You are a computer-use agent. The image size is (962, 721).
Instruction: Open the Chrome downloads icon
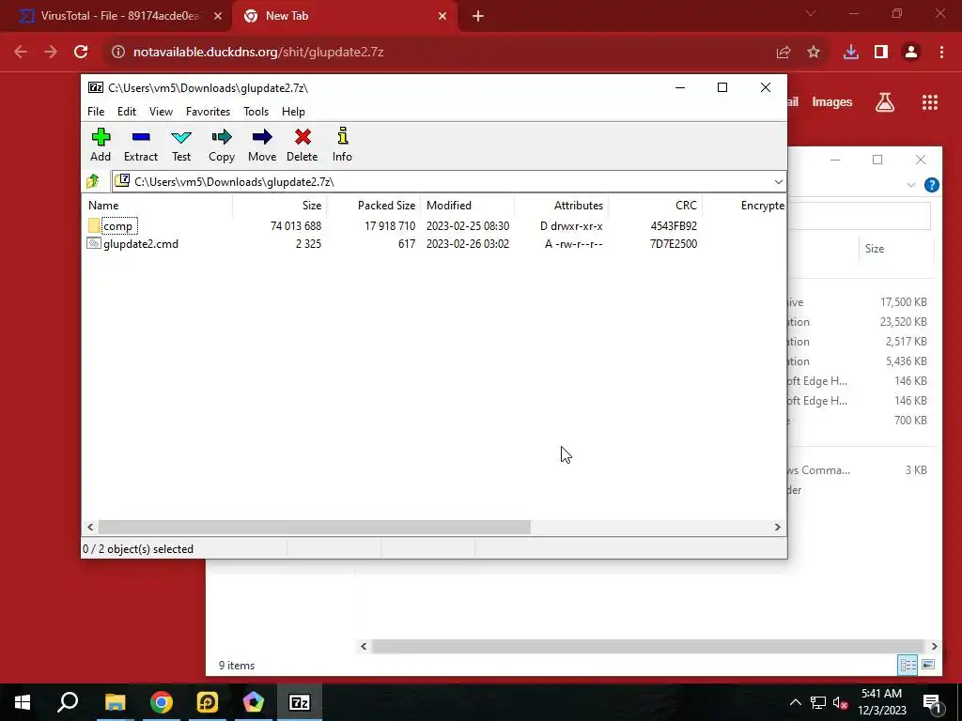click(851, 53)
